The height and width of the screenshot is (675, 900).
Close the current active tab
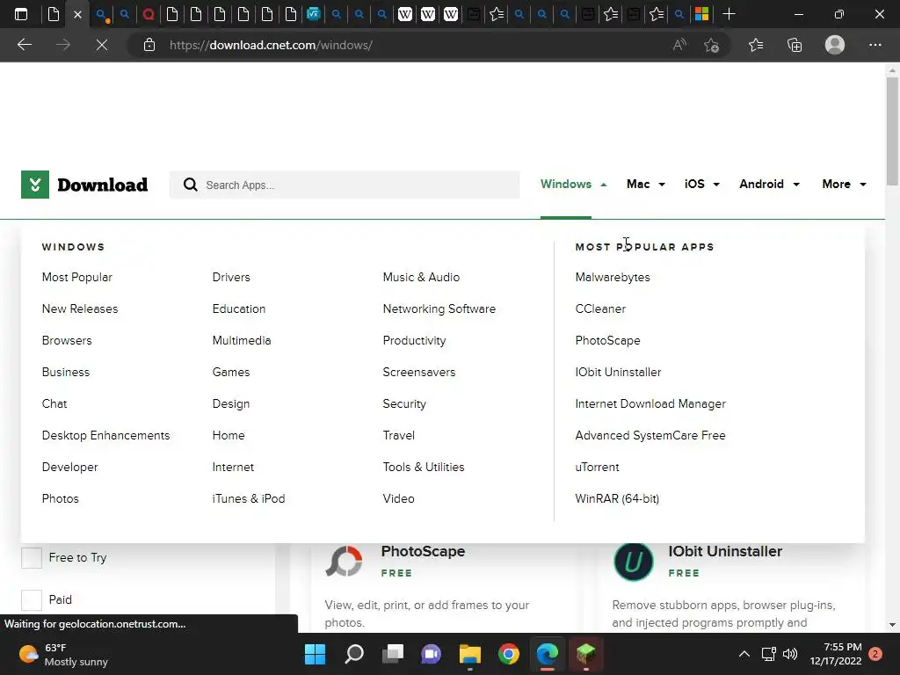(77, 14)
